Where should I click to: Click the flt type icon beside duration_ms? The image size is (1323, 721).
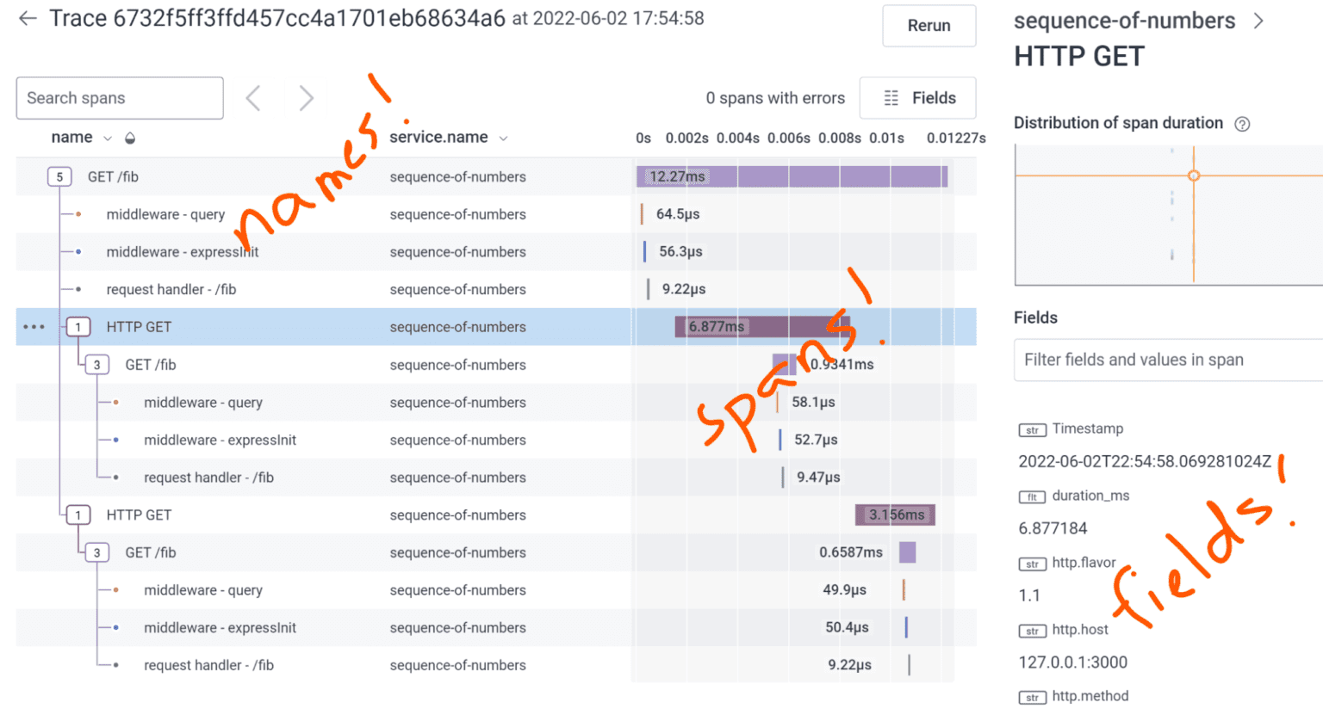tap(1032, 496)
